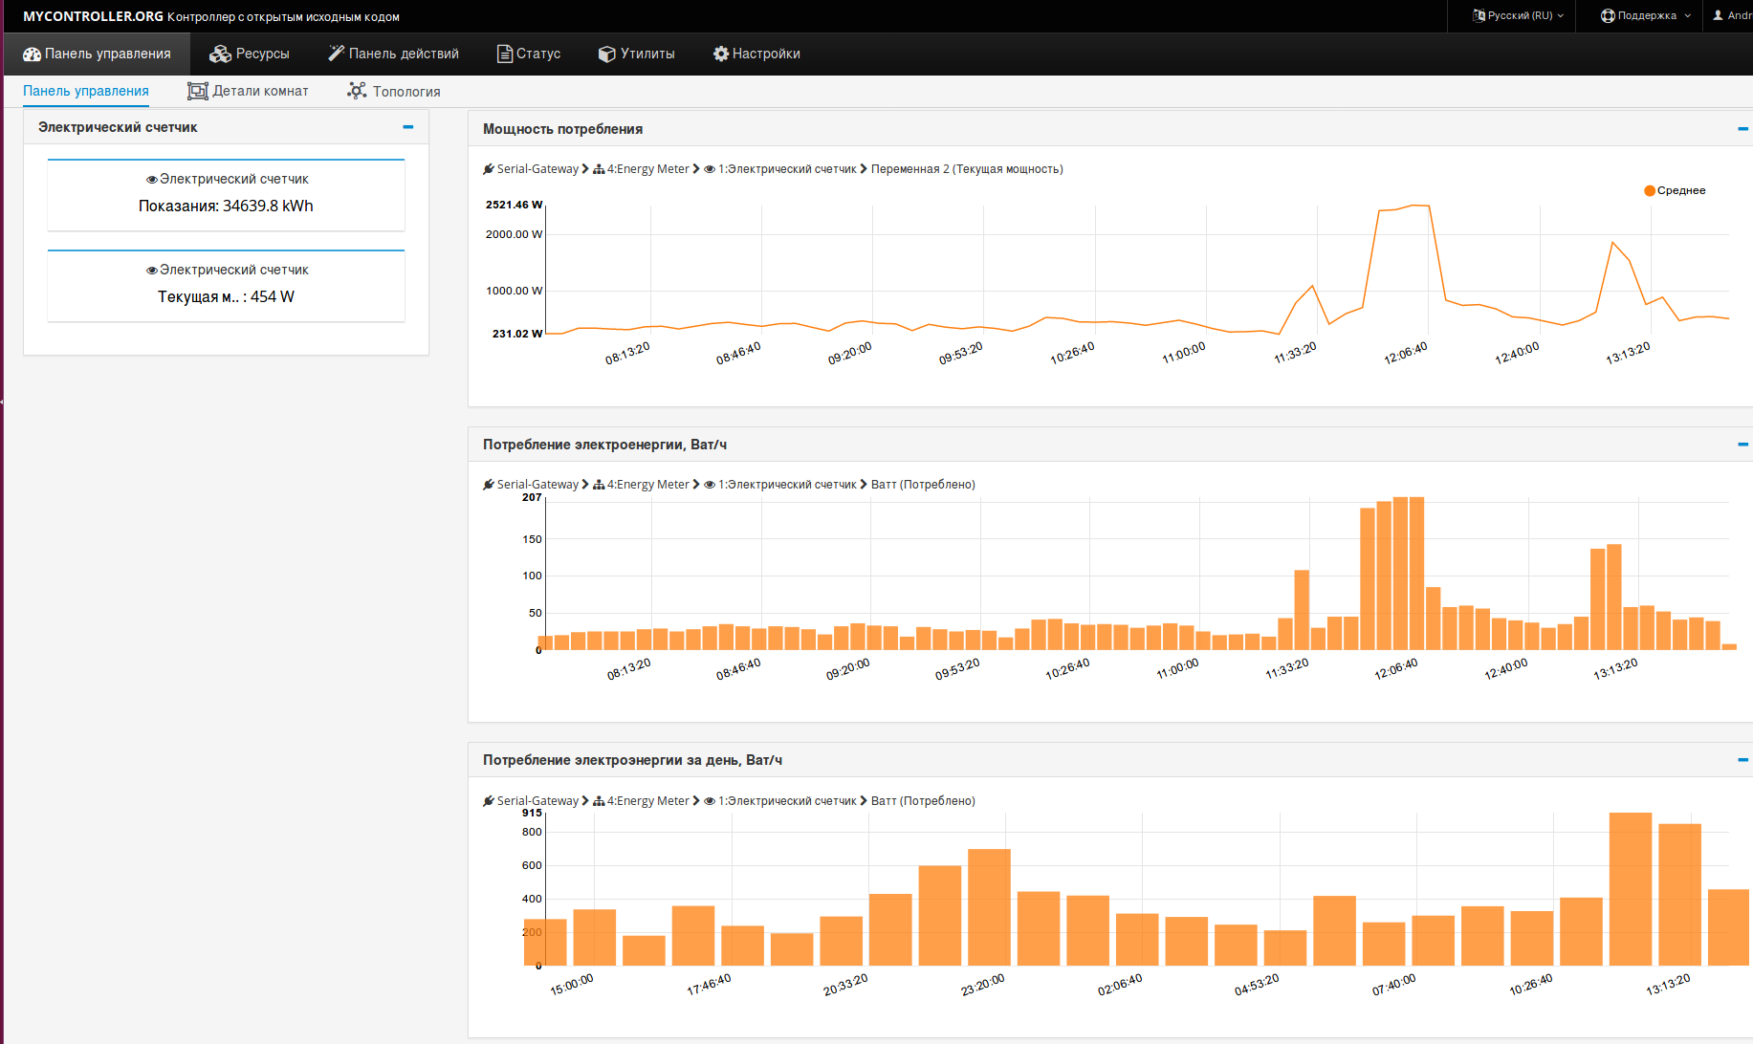Click eye icon on current power widget
Image resolution: width=1753 pixels, height=1044 pixels.
pyautogui.click(x=151, y=271)
